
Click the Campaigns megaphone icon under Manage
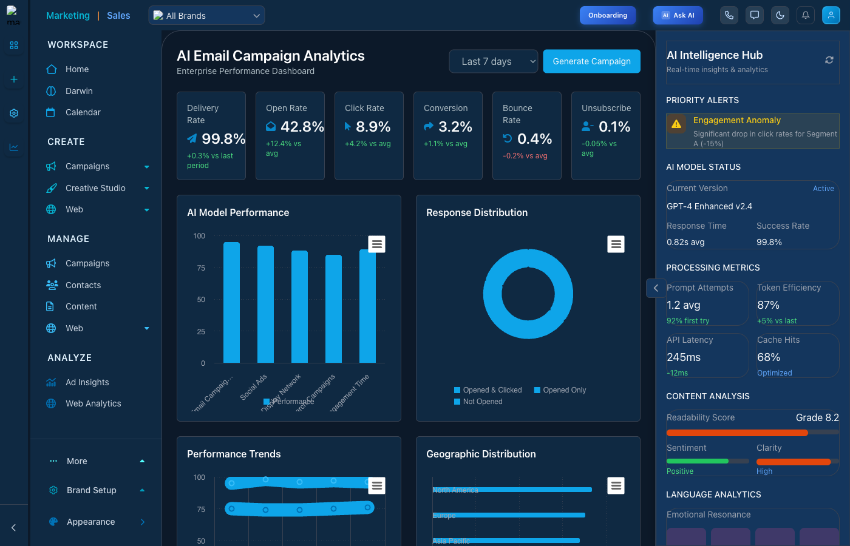52,263
